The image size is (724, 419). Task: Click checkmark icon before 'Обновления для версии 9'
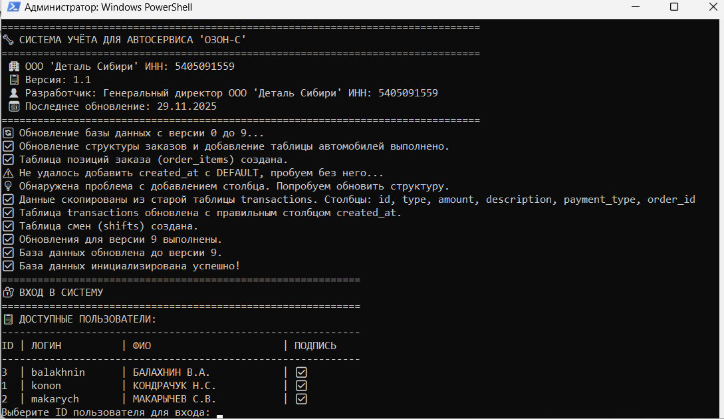click(x=8, y=239)
